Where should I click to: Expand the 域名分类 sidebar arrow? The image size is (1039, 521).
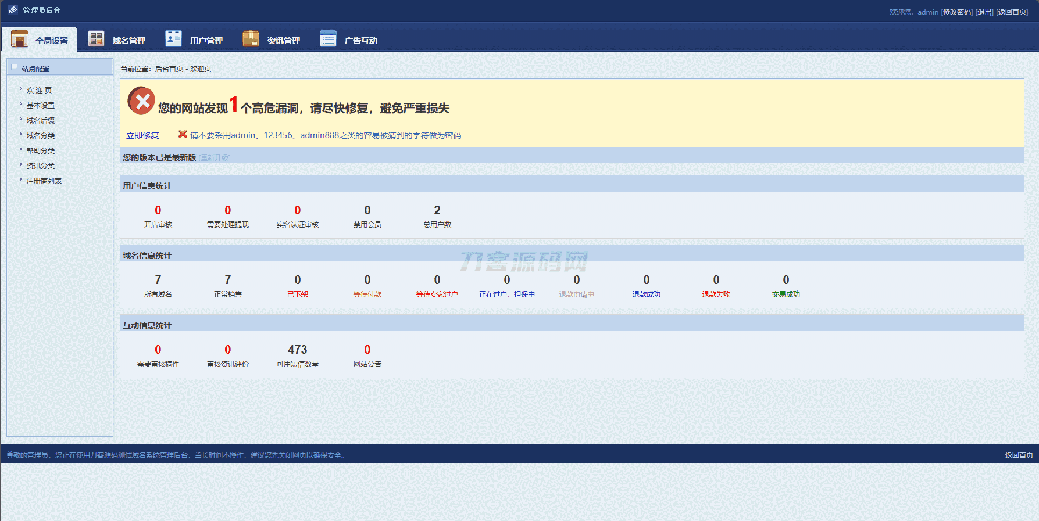[21, 135]
